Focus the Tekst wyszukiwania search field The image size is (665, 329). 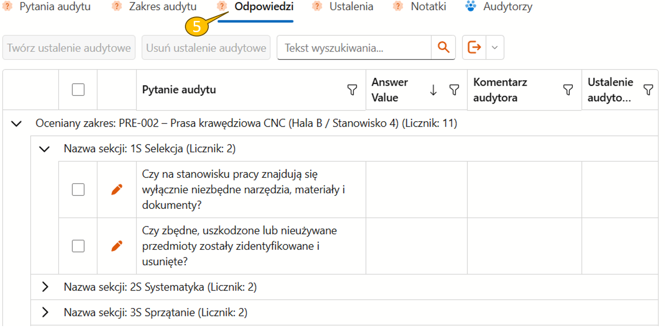tap(354, 48)
